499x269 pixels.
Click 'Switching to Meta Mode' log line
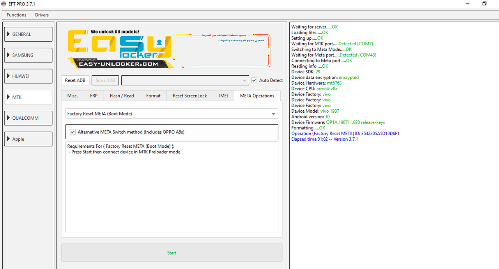pyautogui.click(x=322, y=50)
